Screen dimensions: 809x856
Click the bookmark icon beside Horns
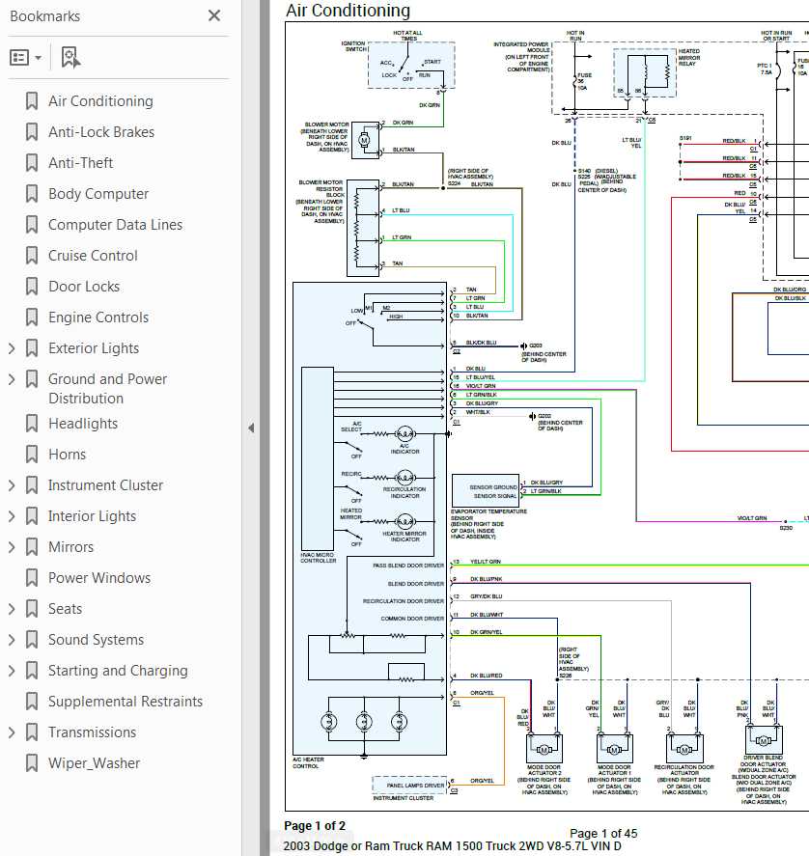point(32,455)
